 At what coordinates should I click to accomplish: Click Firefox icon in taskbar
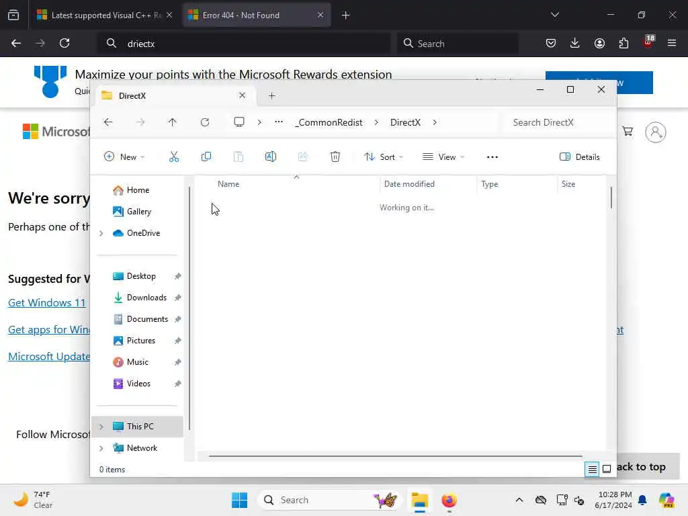[449, 500]
